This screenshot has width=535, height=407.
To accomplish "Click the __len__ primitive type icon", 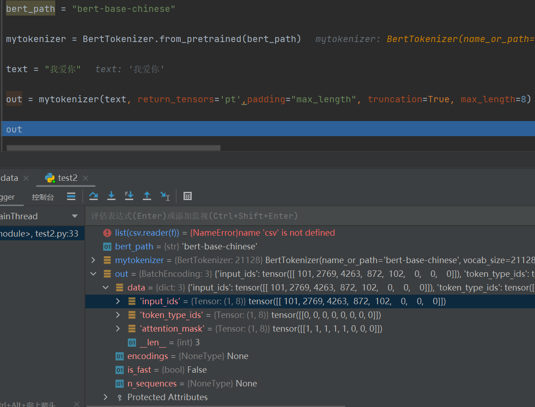I will click(x=132, y=343).
